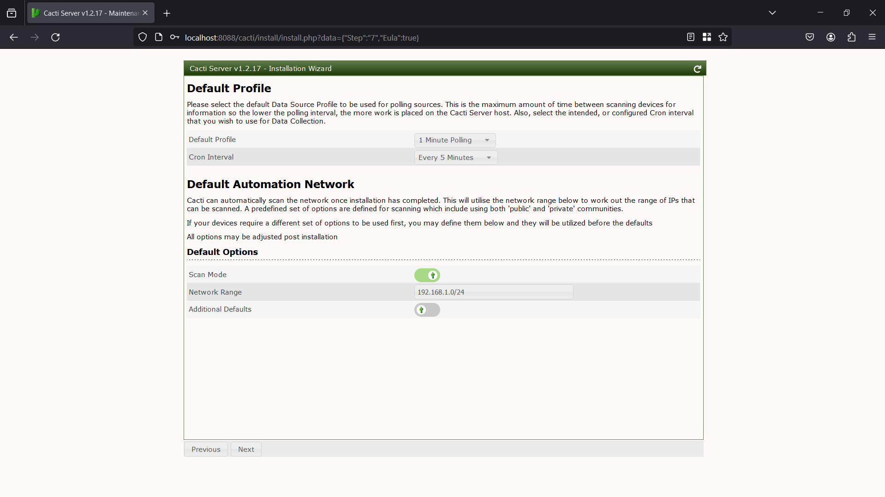Click the Network Range label
Image resolution: width=885 pixels, height=497 pixels.
tap(215, 292)
